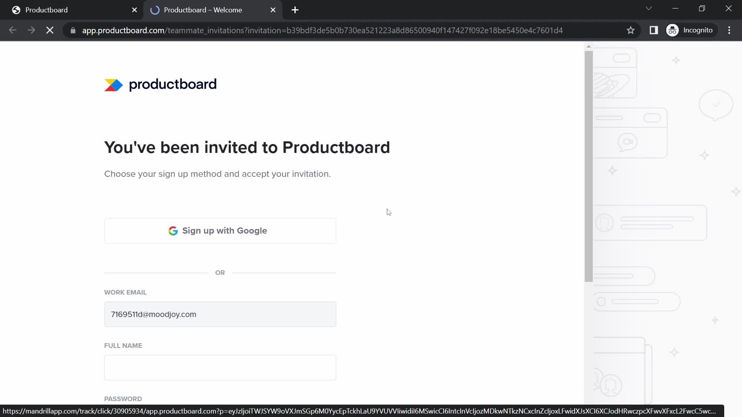Minimize the browser window

[x=676, y=8]
